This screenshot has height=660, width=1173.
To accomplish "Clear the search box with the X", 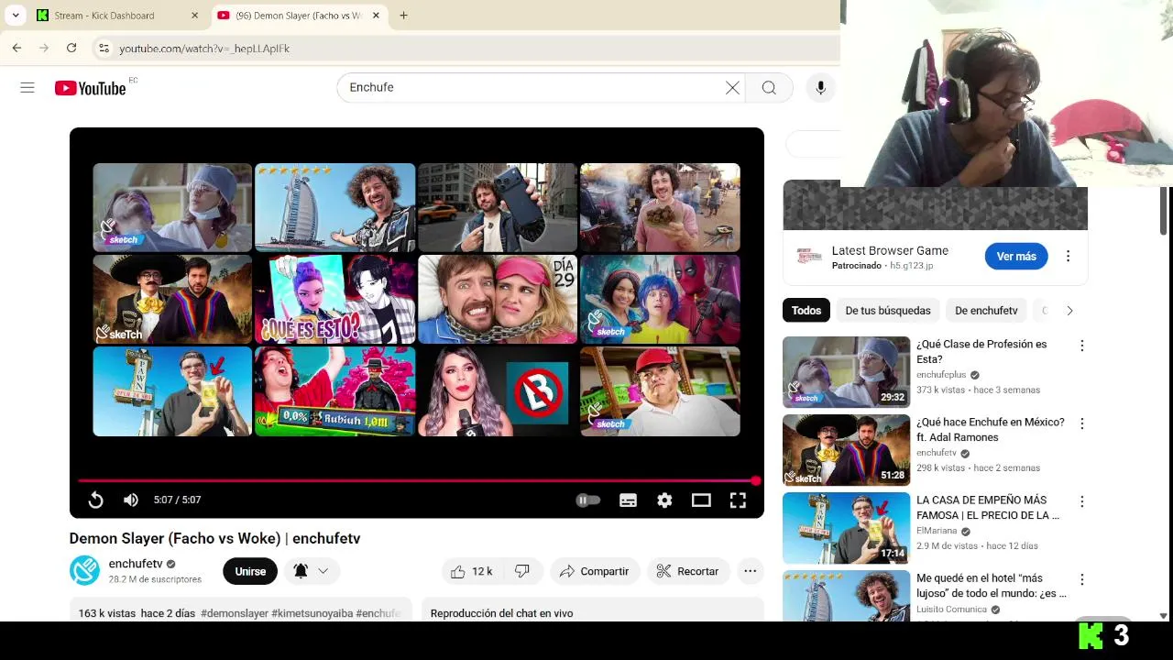I will pyautogui.click(x=732, y=87).
